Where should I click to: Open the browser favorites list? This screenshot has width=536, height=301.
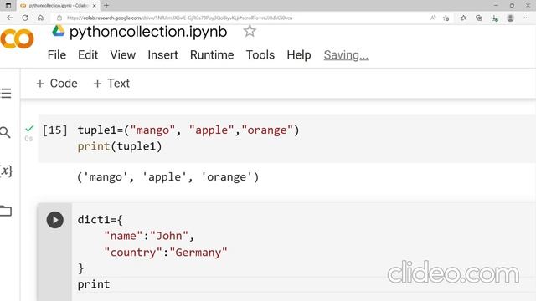(463, 18)
